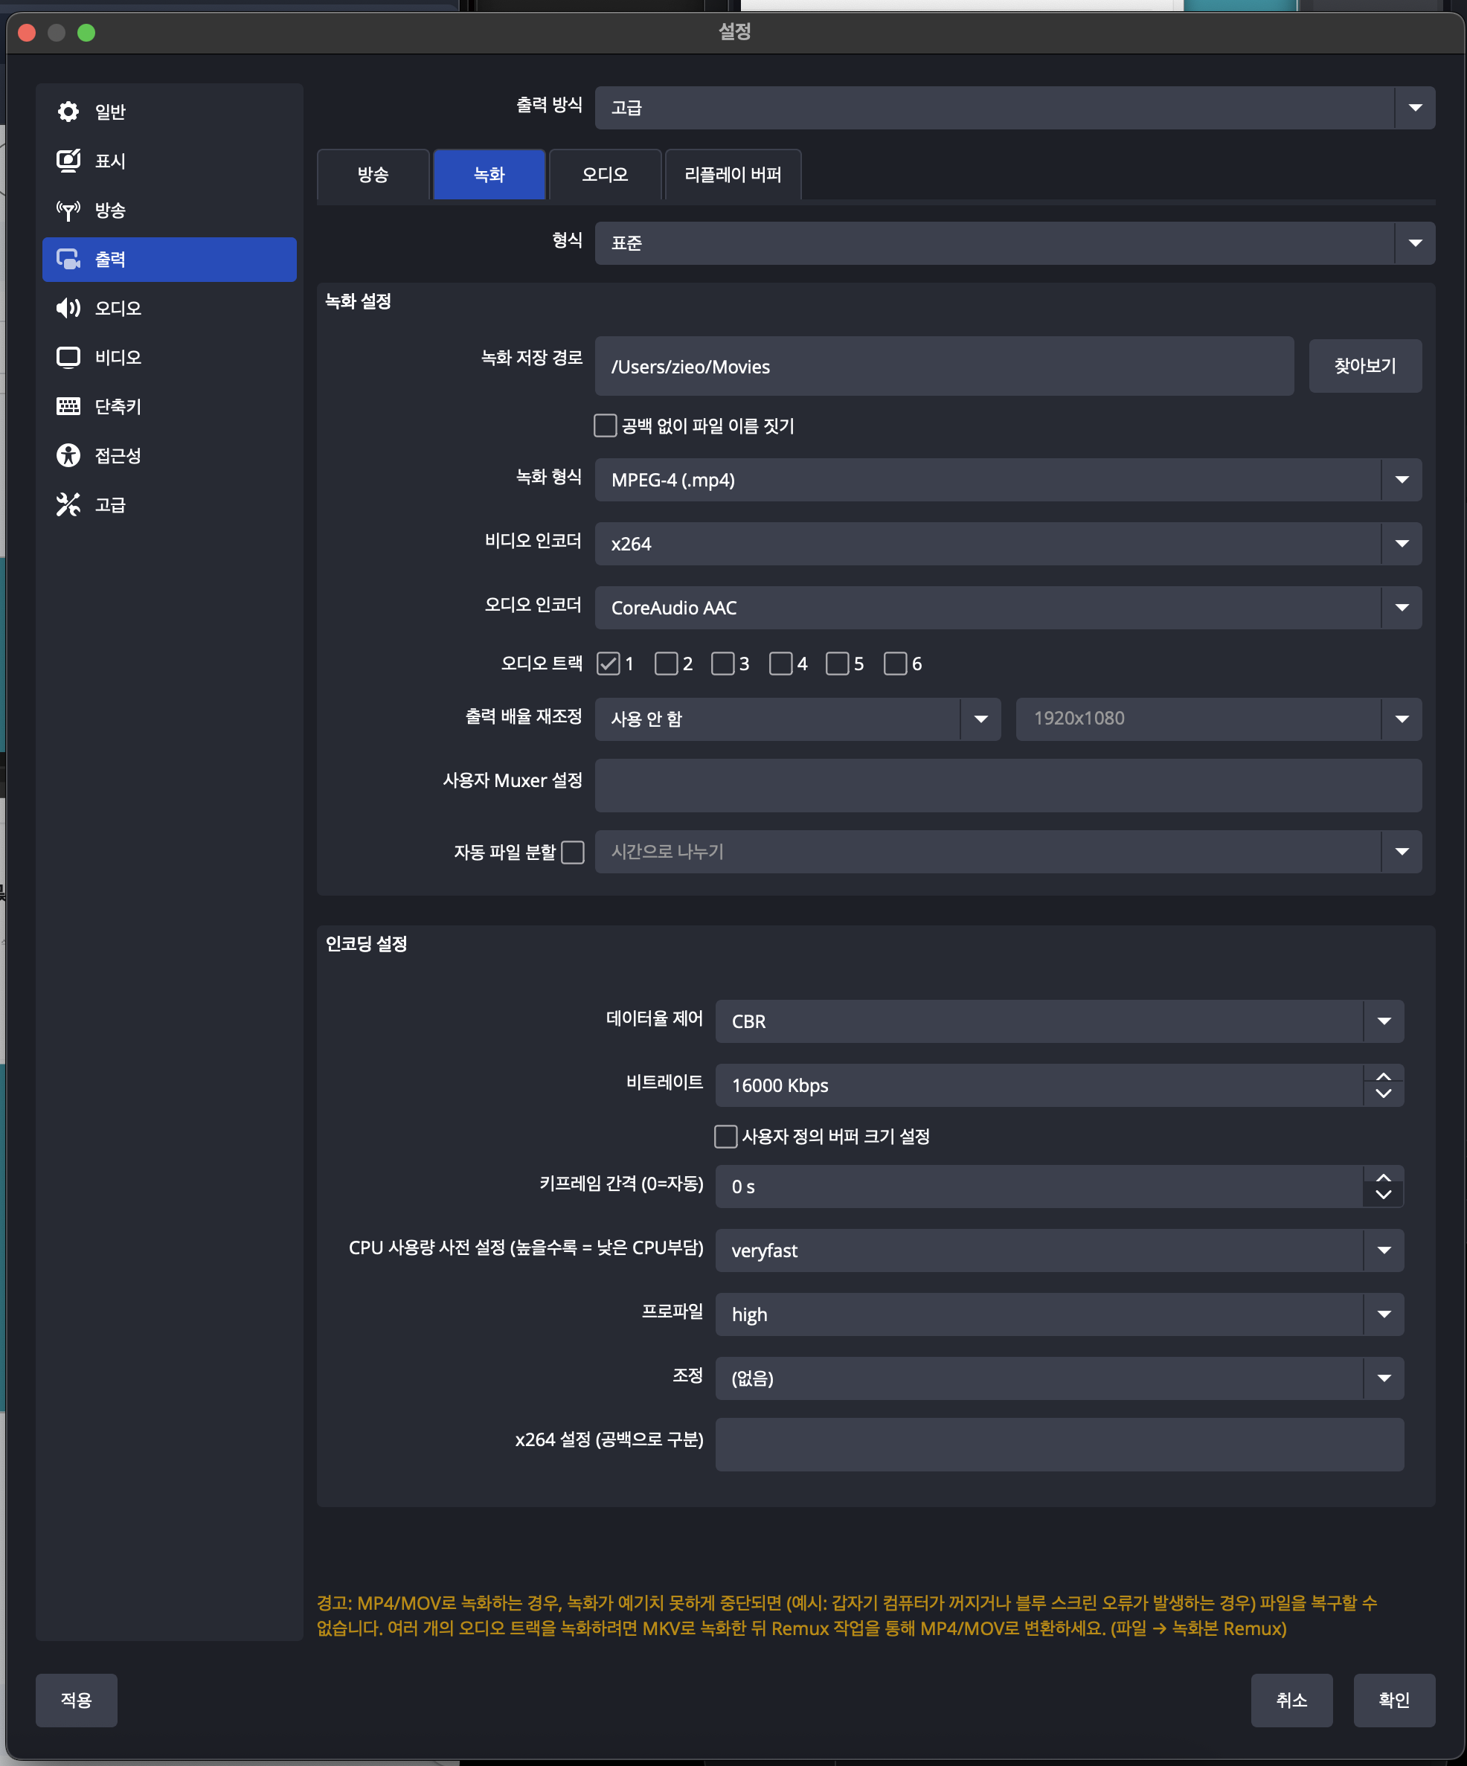Open 단축키 via keyboard icon
This screenshot has height=1766, width=1467.
(x=68, y=406)
